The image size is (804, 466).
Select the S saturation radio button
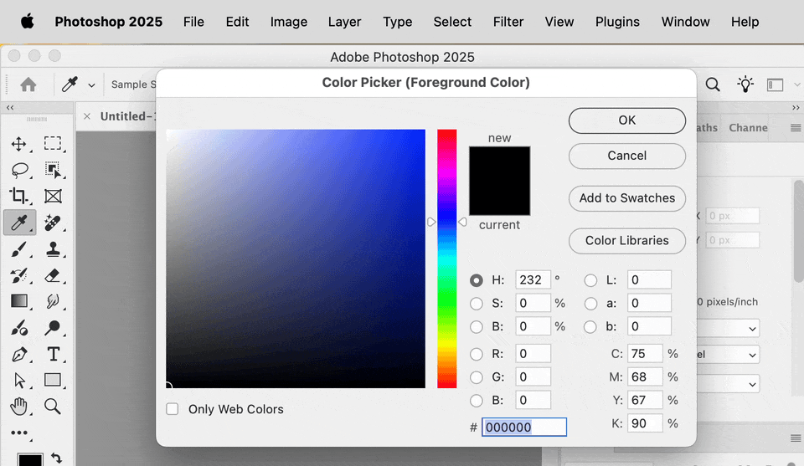(477, 304)
